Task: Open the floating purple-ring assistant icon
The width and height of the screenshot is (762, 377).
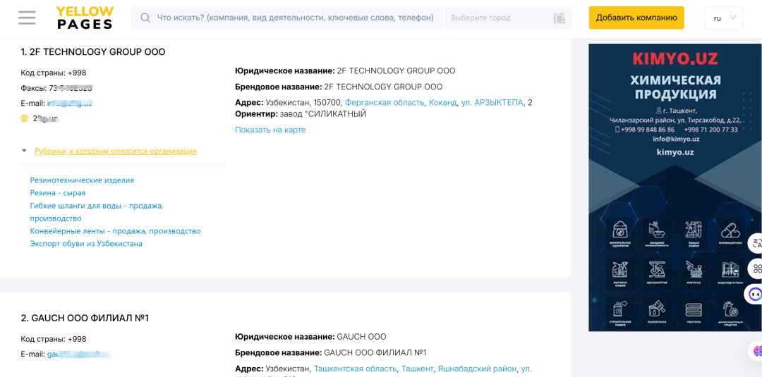Action: pyautogui.click(x=755, y=294)
